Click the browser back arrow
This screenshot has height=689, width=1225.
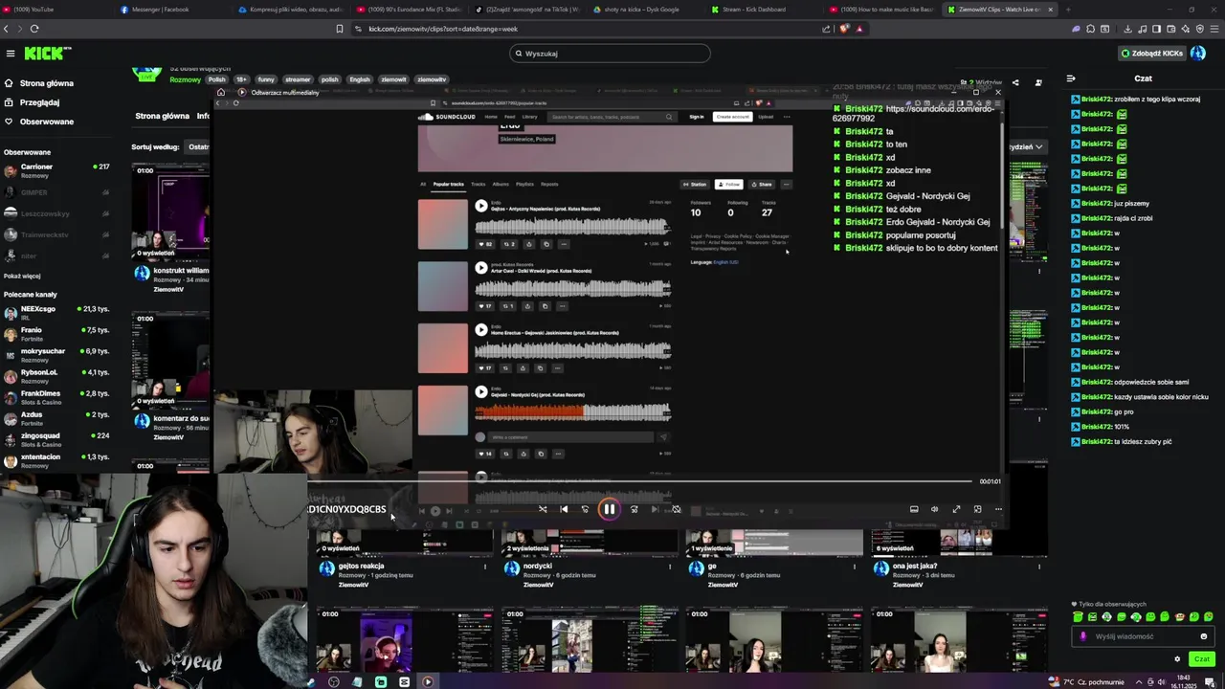[6, 29]
